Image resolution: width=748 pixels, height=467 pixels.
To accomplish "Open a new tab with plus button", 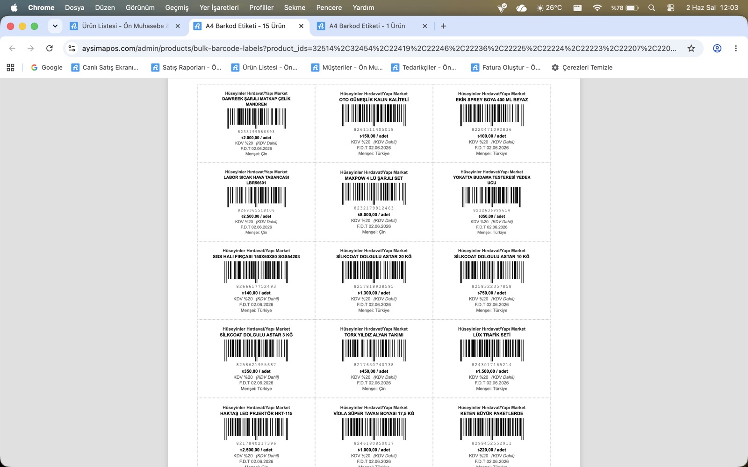I will pyautogui.click(x=443, y=26).
